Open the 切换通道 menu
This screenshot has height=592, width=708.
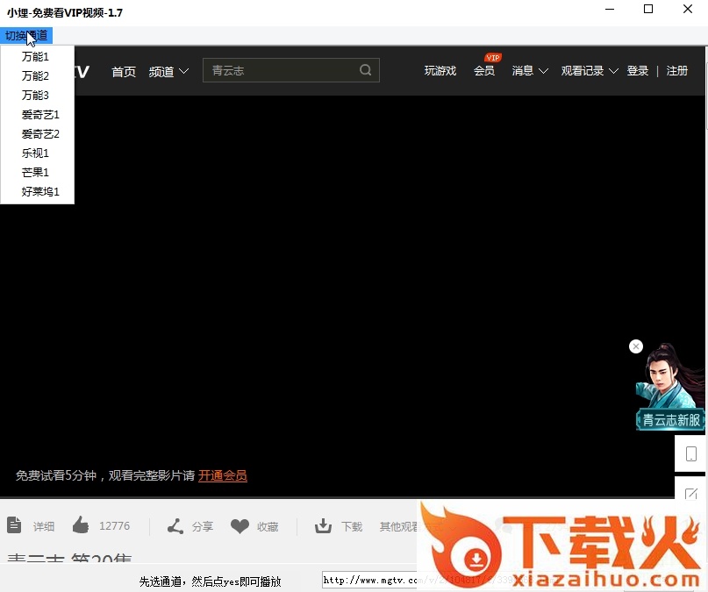(26, 36)
